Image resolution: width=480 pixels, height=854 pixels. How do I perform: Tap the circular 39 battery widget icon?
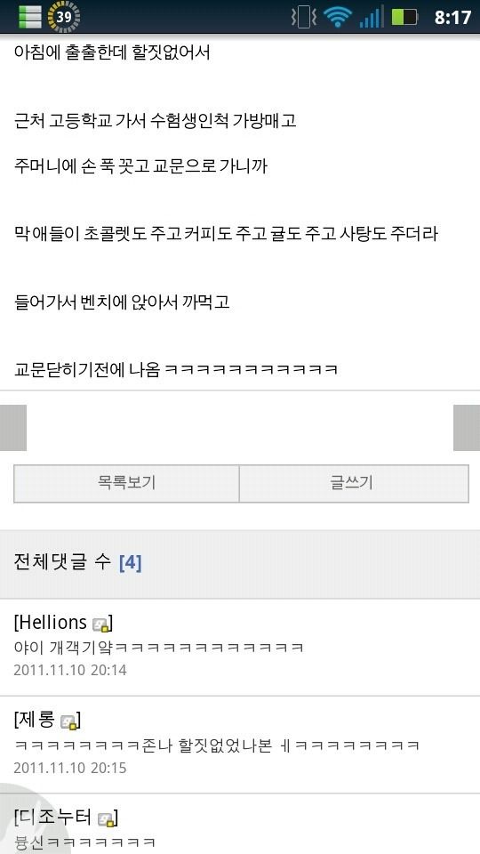tap(64, 17)
